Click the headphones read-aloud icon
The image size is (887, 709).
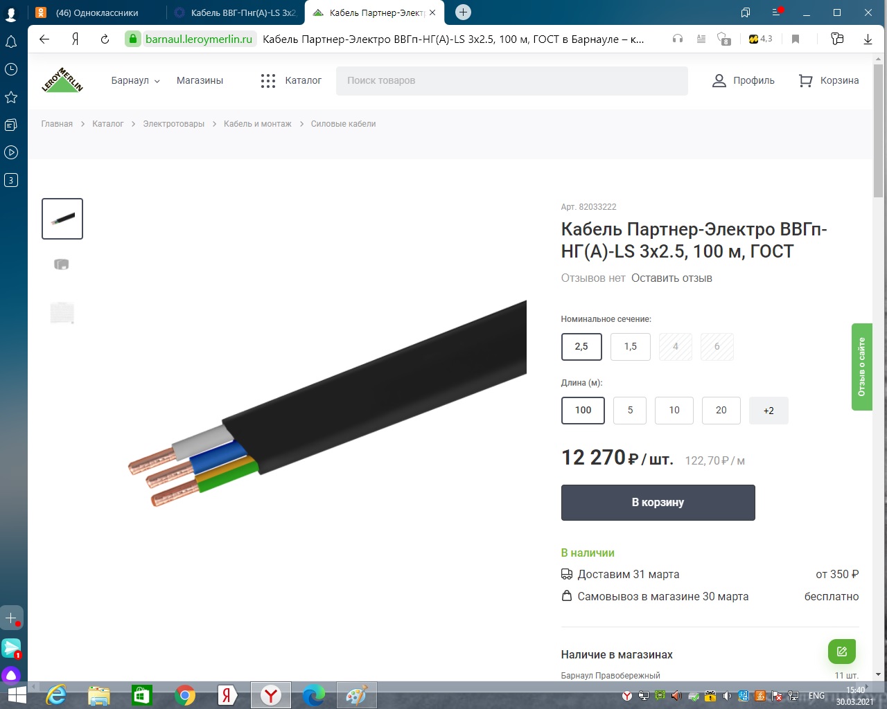(x=678, y=39)
